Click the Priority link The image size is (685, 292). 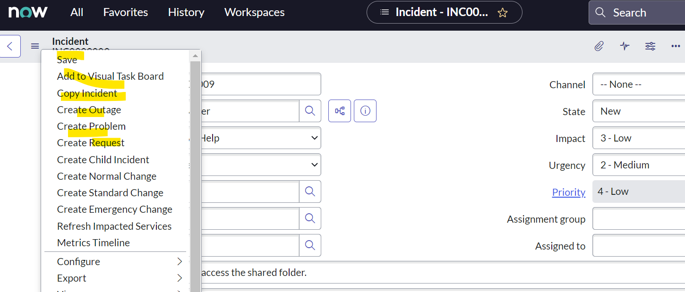click(x=568, y=192)
